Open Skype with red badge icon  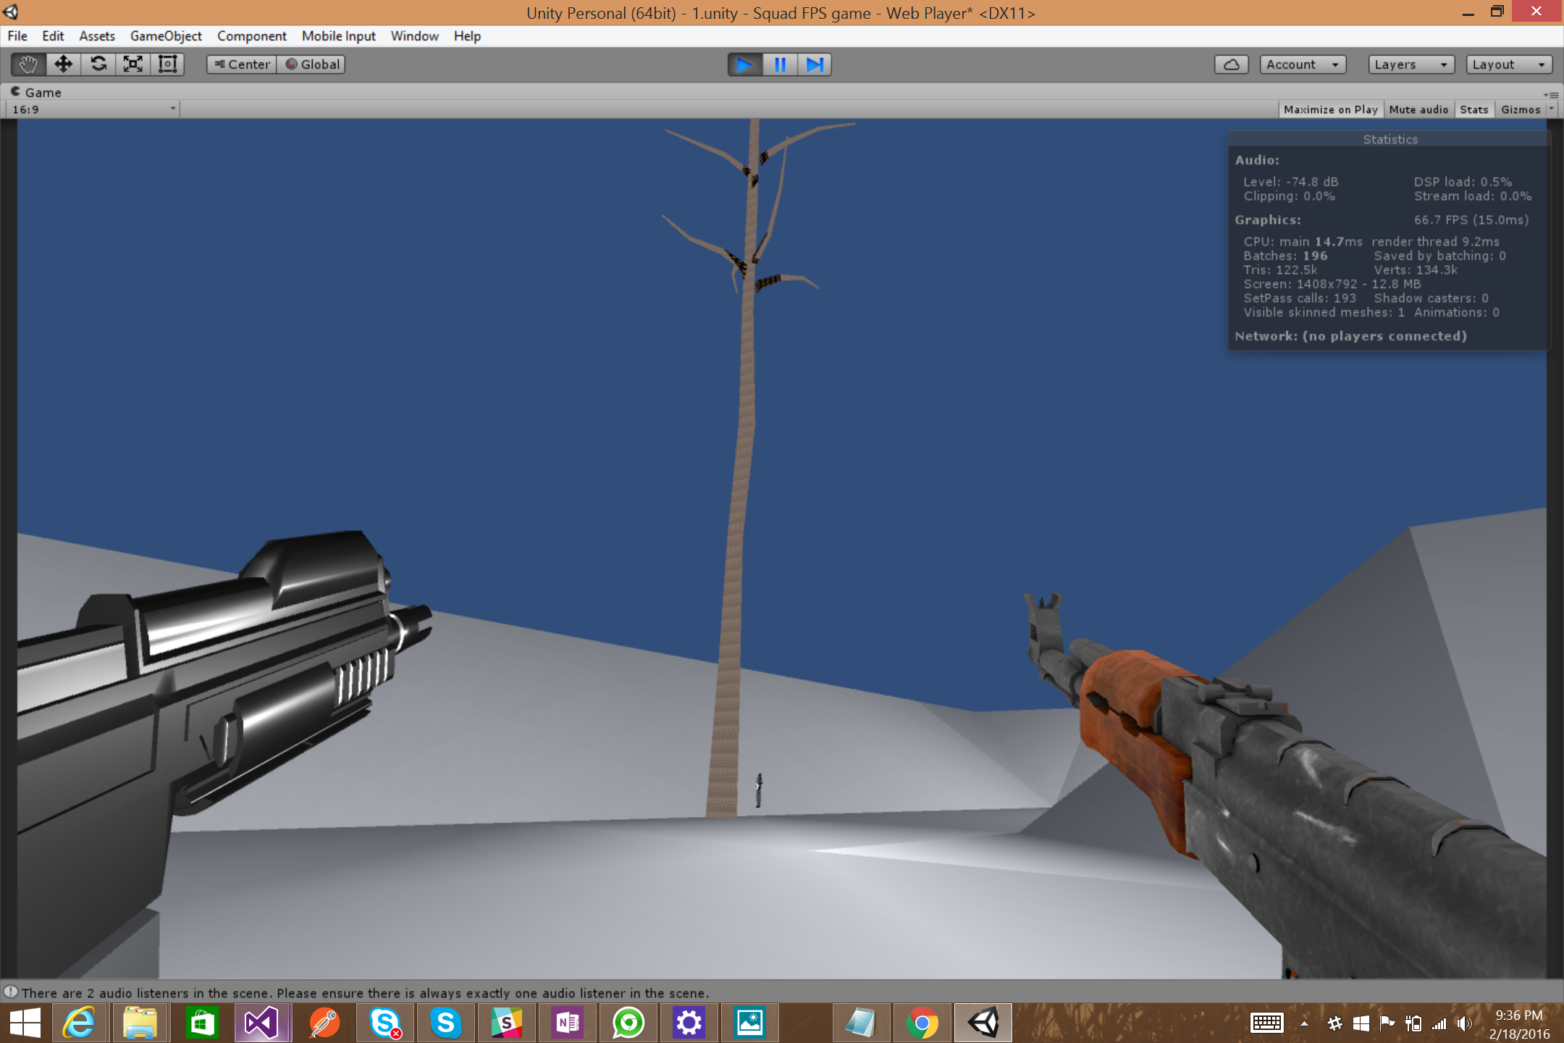click(385, 1023)
